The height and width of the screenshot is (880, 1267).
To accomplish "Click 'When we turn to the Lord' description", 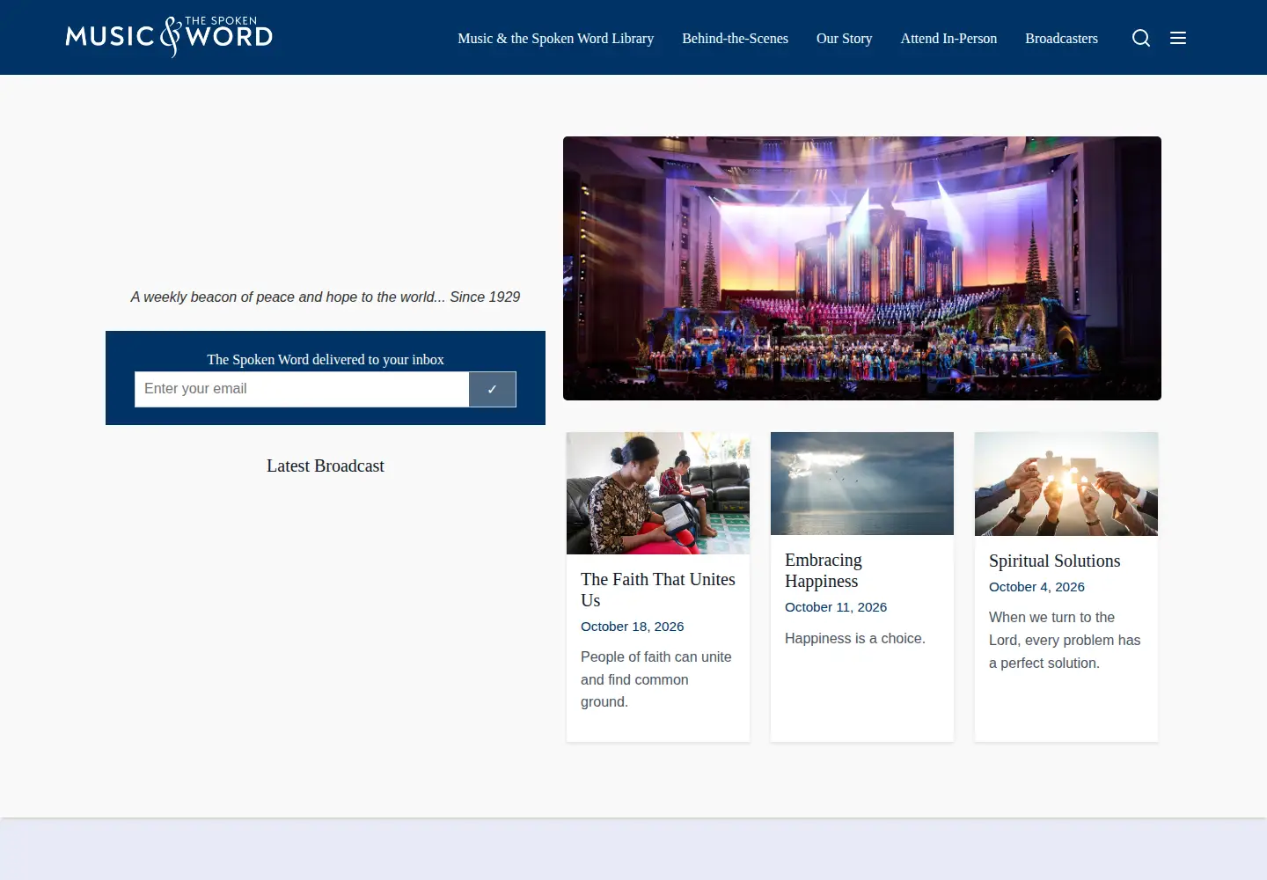I will pos(1065,640).
